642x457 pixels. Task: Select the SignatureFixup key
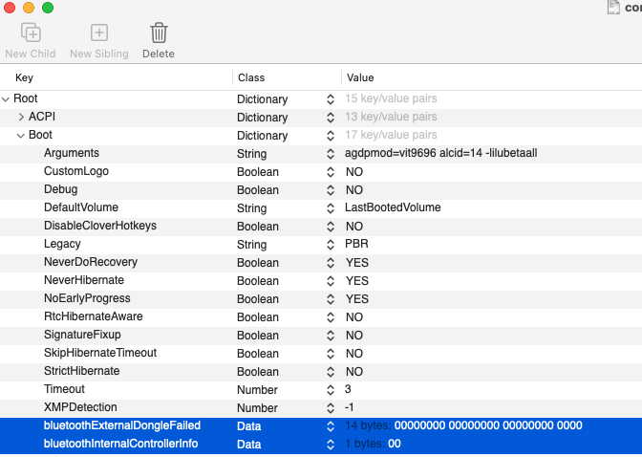(x=82, y=335)
